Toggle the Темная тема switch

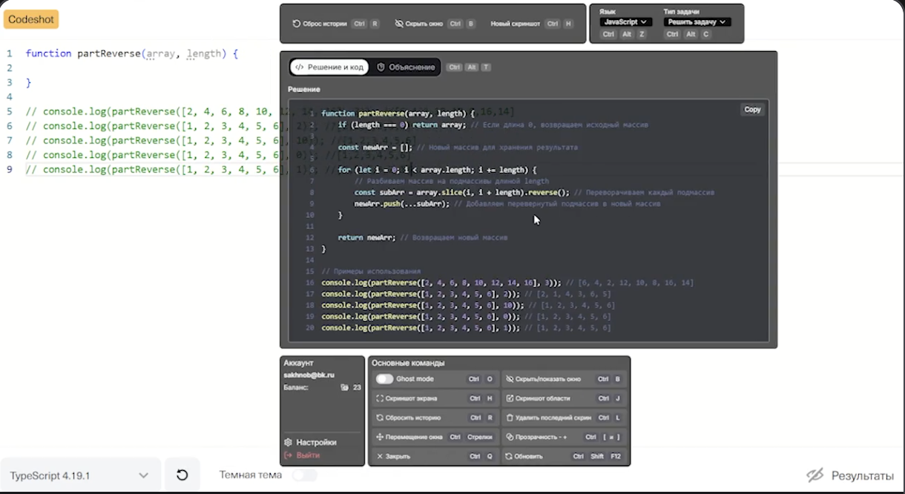pyautogui.click(x=304, y=475)
